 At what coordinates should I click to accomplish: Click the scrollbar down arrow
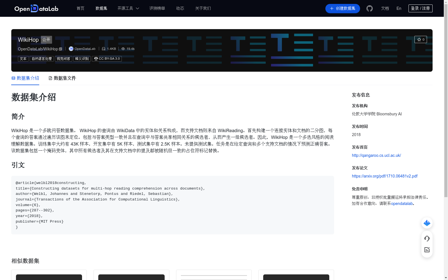pyautogui.click(x=446, y=278)
